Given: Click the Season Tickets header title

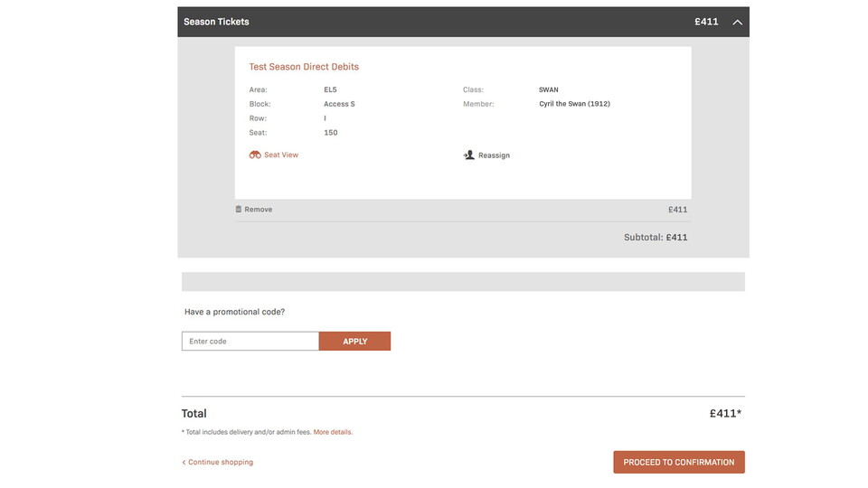Looking at the screenshot, I should [216, 22].
